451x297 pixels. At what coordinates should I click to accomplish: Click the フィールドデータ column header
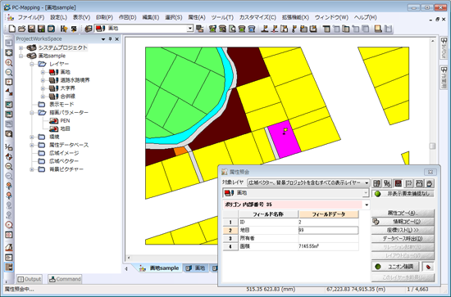coord(329,214)
